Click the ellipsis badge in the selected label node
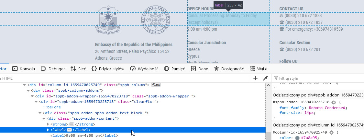364x140 pixels. tap(69, 130)
